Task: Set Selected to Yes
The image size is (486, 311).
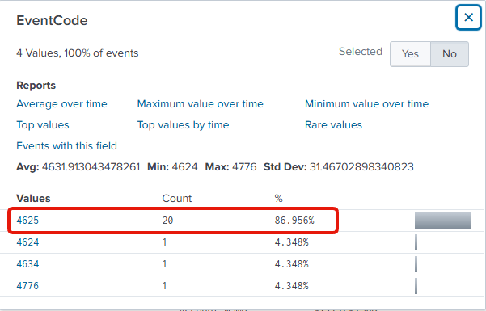Action: click(410, 54)
